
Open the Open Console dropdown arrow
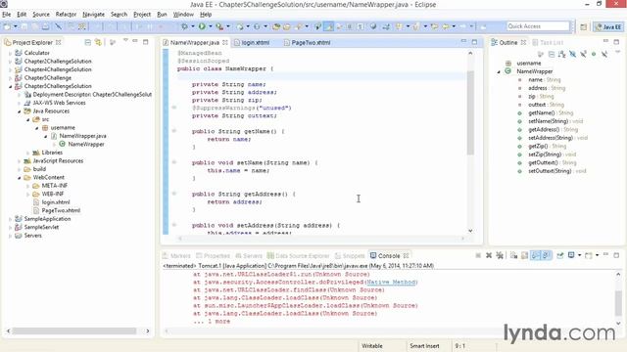pyautogui.click(x=597, y=255)
